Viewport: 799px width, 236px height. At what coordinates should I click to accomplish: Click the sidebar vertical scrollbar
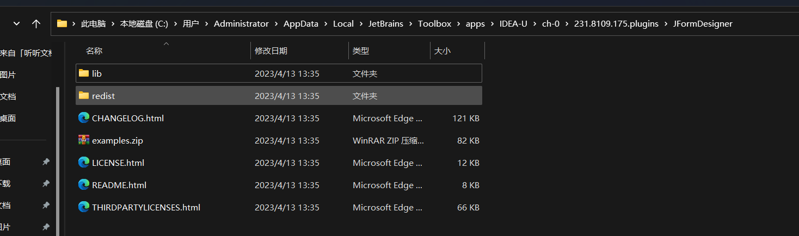tap(58, 161)
